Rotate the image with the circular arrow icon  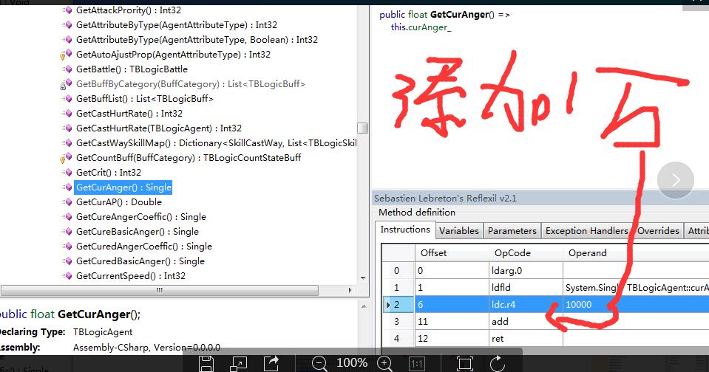(x=497, y=363)
